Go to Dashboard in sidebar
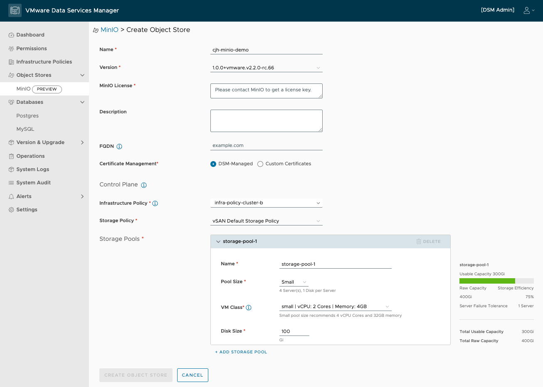 click(x=30, y=35)
